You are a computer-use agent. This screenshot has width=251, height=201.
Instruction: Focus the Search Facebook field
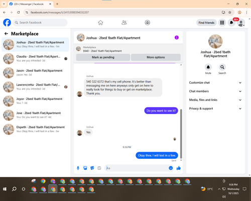40,23
